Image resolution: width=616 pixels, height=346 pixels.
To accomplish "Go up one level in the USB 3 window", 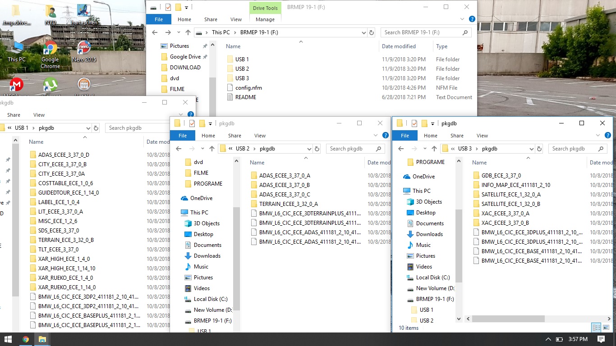I will 434,149.
